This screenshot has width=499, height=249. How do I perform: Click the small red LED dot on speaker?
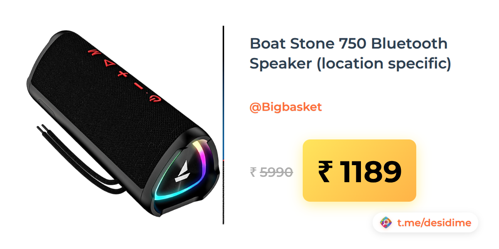(x=147, y=93)
